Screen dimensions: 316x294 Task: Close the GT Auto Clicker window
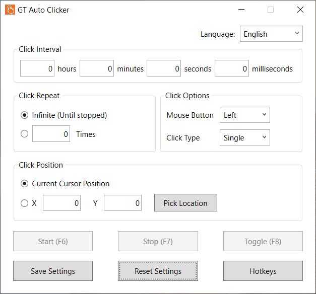point(300,10)
